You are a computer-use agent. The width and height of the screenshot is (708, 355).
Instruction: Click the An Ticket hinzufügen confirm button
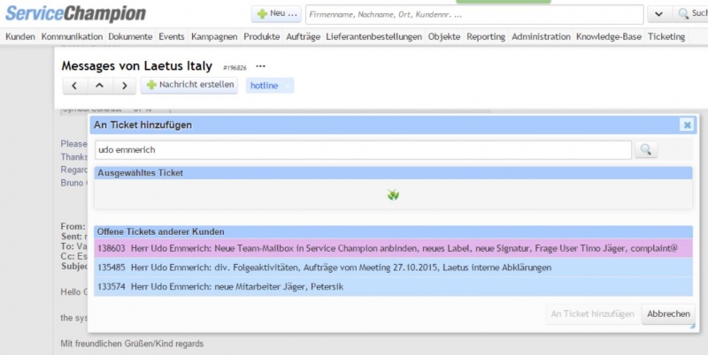tap(592, 314)
